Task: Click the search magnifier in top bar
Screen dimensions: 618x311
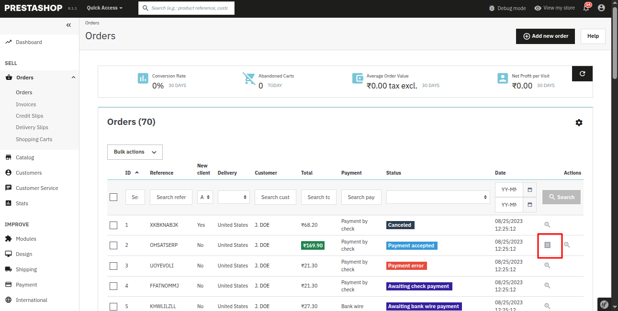Action: [145, 8]
